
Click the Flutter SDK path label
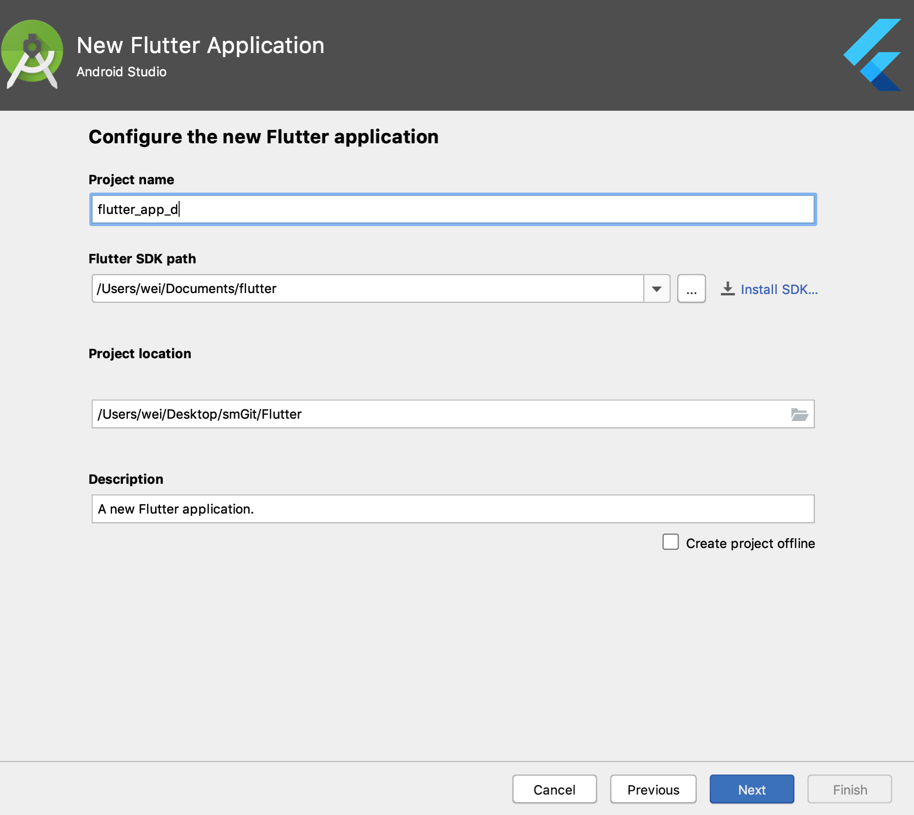pyautogui.click(x=142, y=259)
